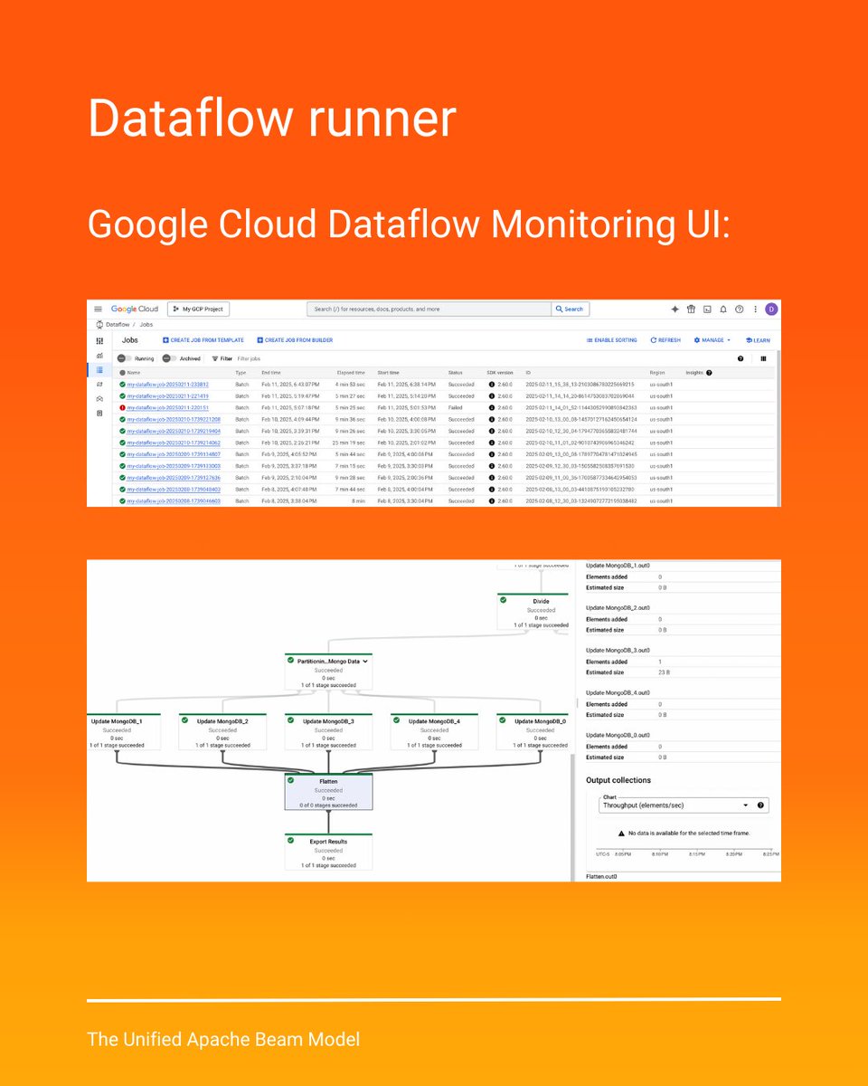
Task: Click the Dataflow product icon in breadcrumb
Action: click(99, 323)
